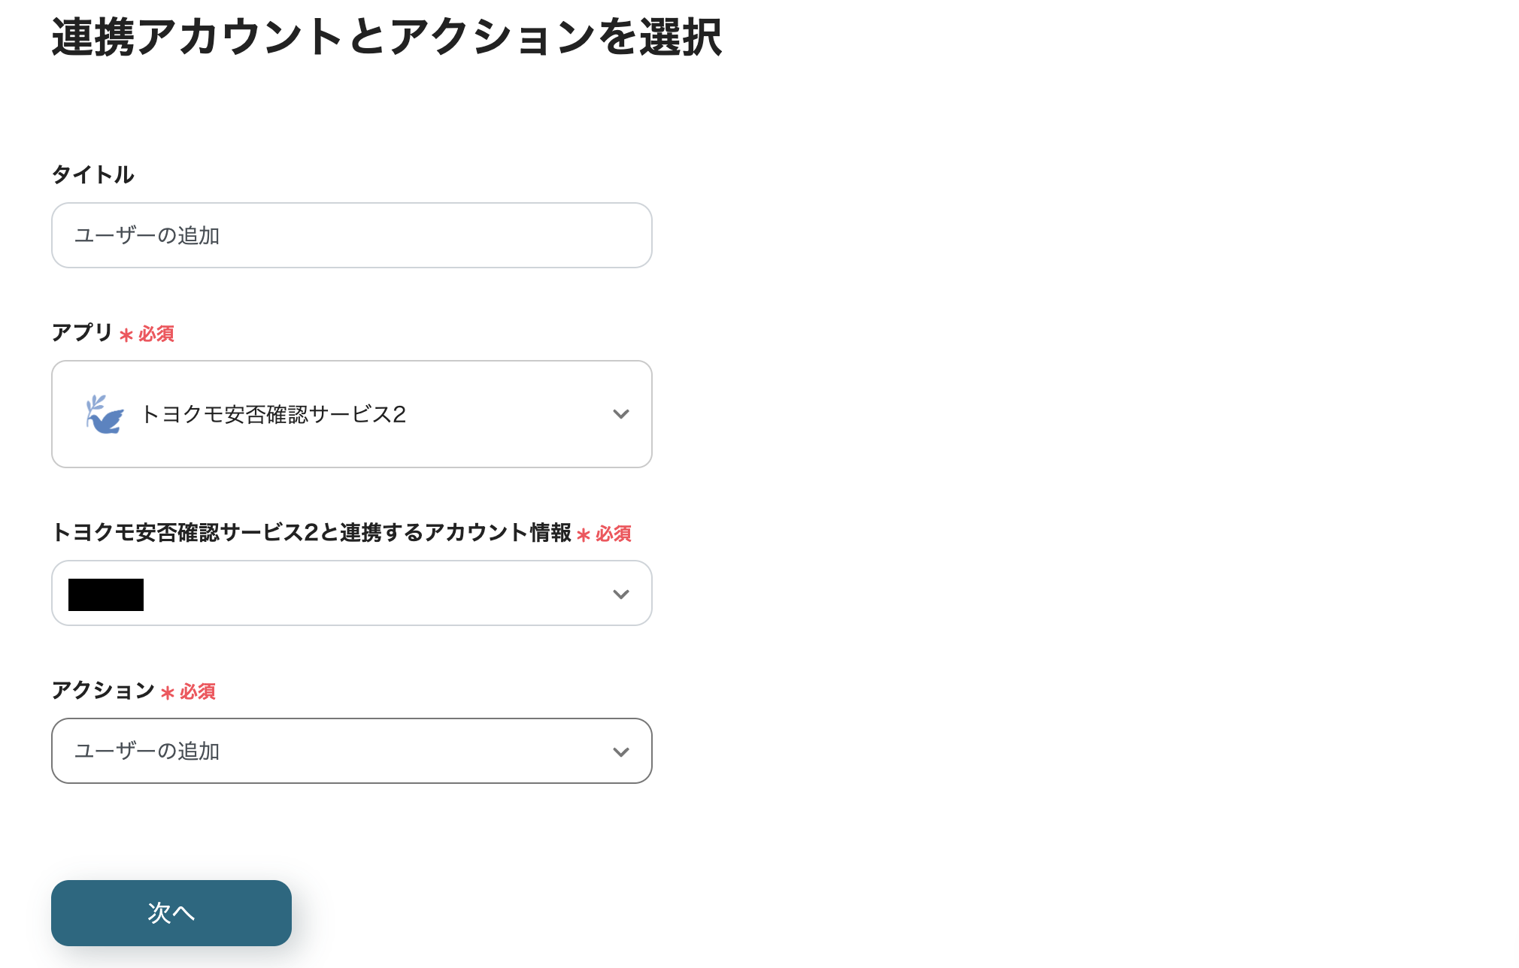Click the chevron on the アクション field
Viewport: 1519px width, 968px height.
coord(620,751)
